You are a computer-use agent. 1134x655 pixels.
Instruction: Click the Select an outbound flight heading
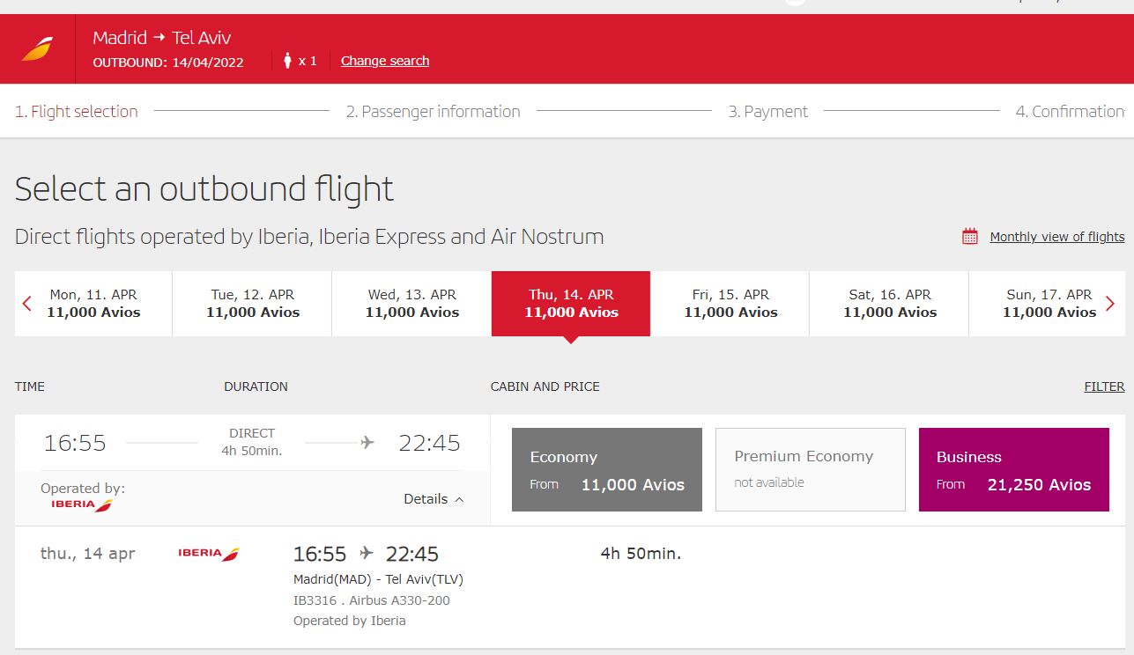tap(204, 189)
